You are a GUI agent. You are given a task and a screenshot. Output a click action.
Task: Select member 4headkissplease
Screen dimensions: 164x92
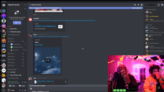(154, 43)
